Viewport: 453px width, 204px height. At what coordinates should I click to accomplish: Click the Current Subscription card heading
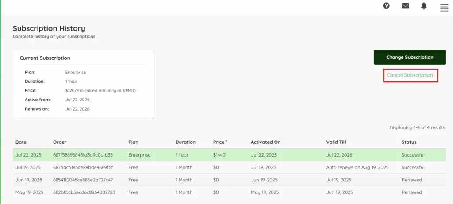45,58
